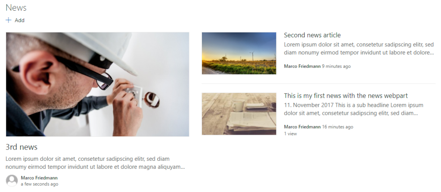Open the News section heading
This screenshot has width=441, height=192.
coord(16,8)
